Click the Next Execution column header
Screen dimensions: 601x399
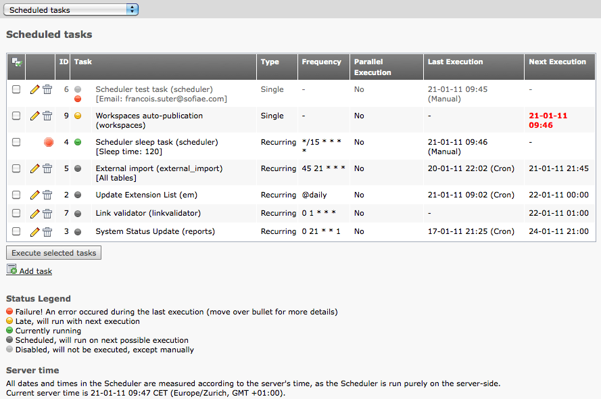point(557,62)
